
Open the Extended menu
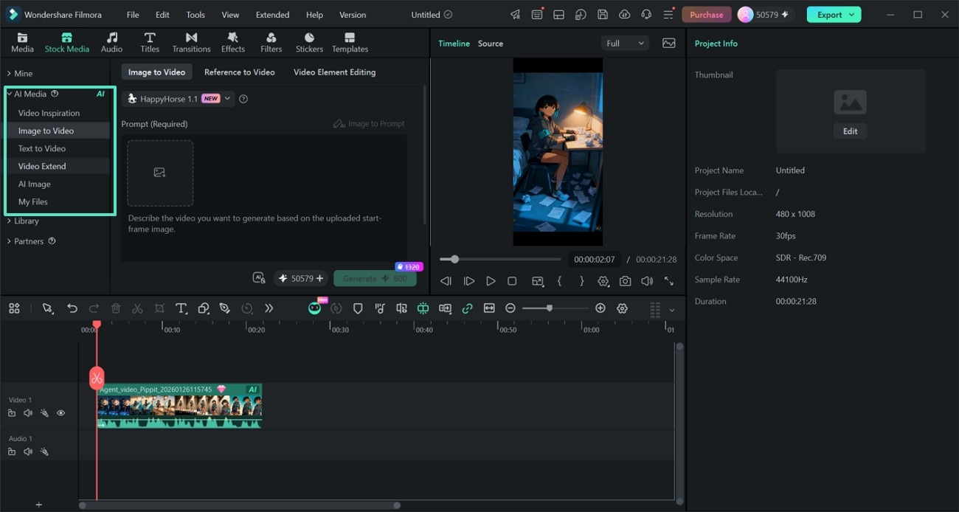point(272,15)
